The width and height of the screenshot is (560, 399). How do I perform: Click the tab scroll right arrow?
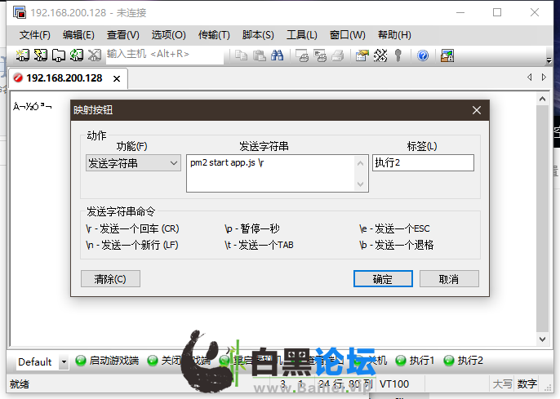pos(544,77)
